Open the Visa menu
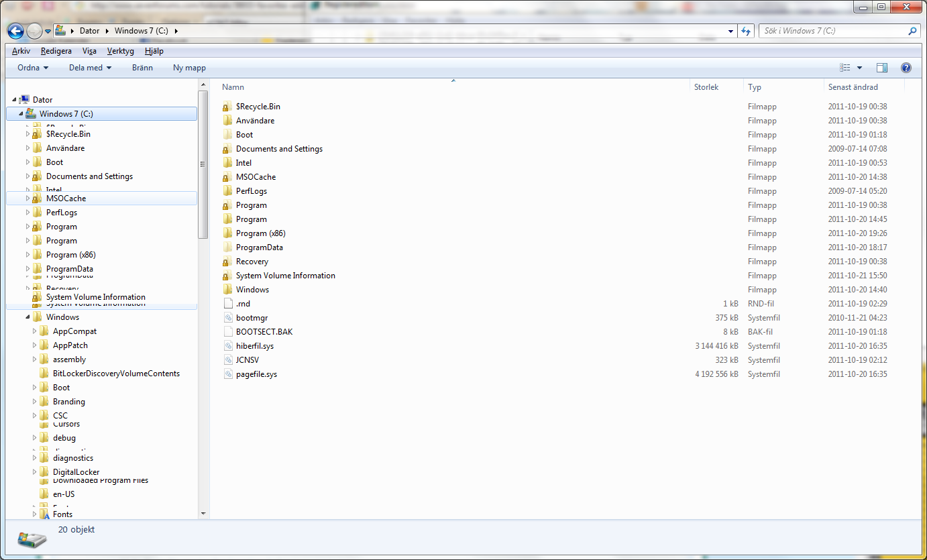Screen dimensions: 927x560 pos(89,51)
